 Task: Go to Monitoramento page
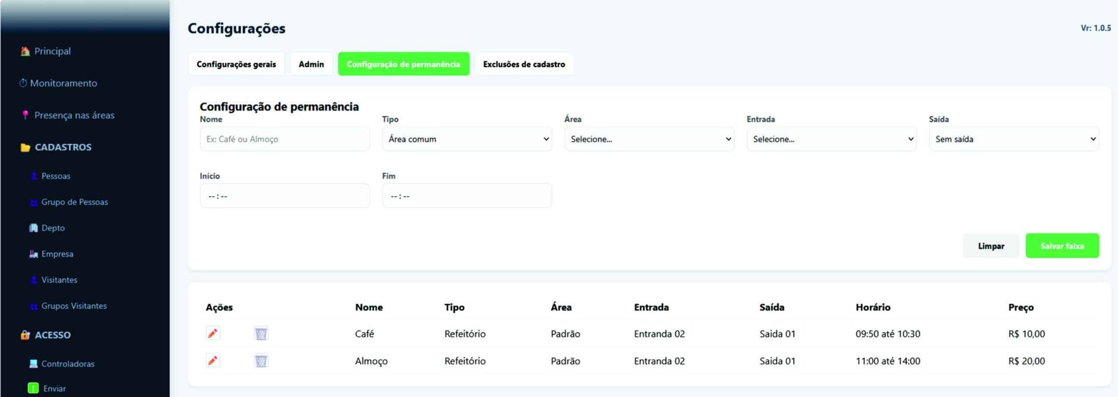pos(64,83)
